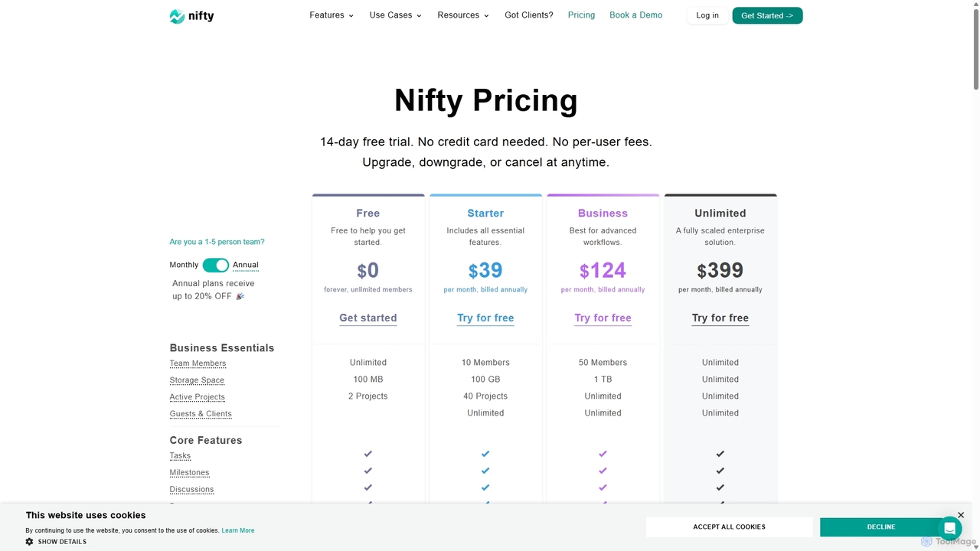Click the Guests & Clients feature label
Viewport: 980px width, 551px height.
pos(201,414)
